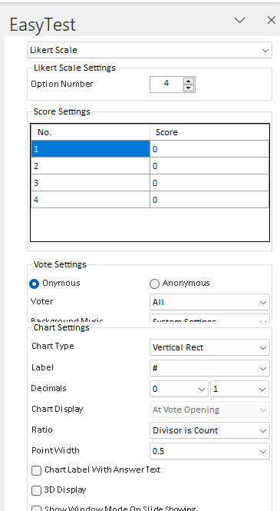Click the Score column header
The height and width of the screenshot is (511, 280).
coord(209,132)
